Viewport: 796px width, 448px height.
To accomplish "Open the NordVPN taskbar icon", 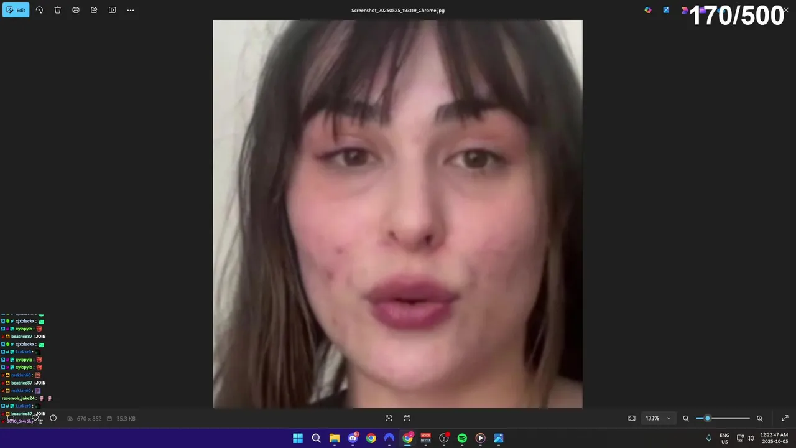I will pos(389,438).
